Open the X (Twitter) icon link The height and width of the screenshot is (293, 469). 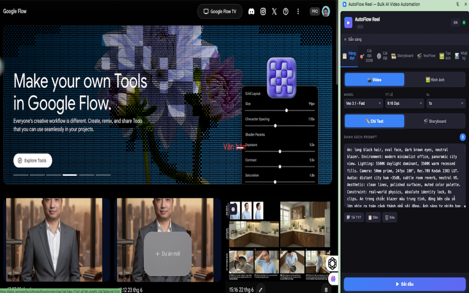274,12
